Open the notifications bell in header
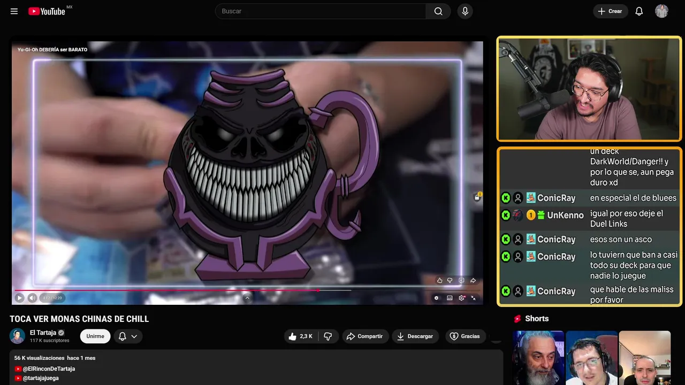Viewport: 685px width, 385px height. pyautogui.click(x=639, y=11)
